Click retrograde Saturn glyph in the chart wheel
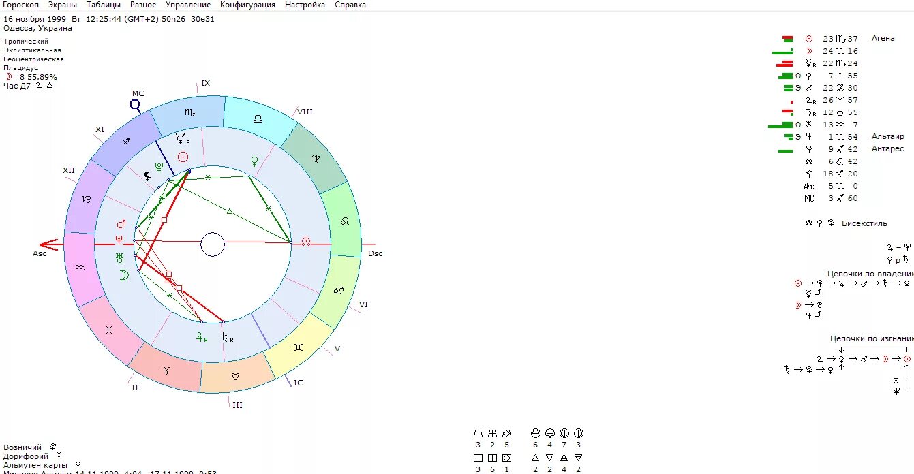Viewport: 914px width, 474px height. (227, 338)
